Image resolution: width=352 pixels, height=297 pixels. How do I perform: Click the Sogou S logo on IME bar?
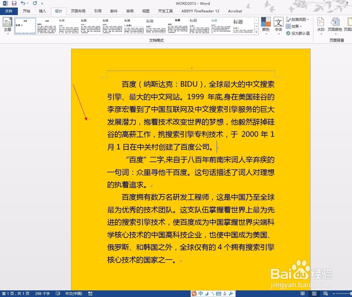click(194, 293)
